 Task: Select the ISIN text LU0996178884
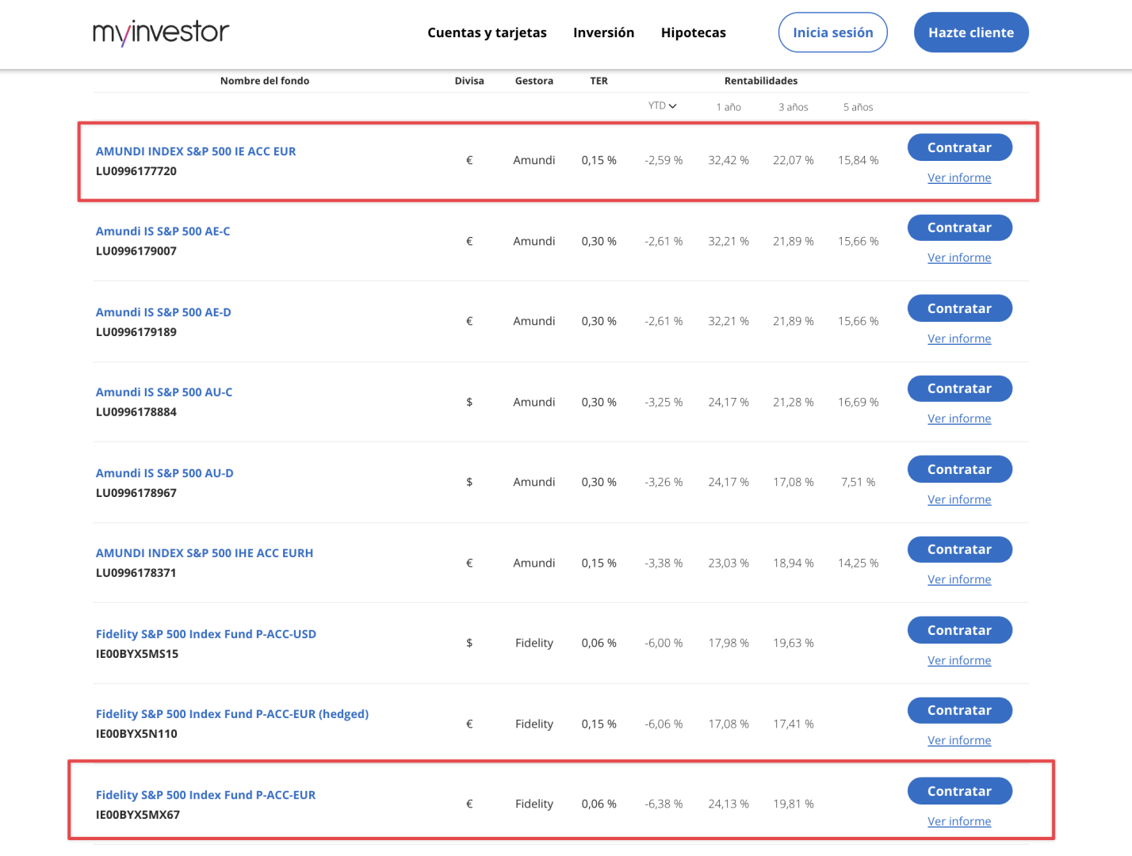(136, 412)
